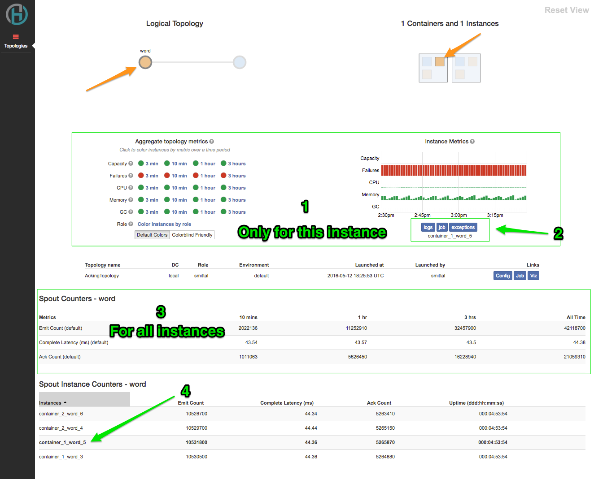Click the Memory usage chart
594x479 pixels.
point(454,197)
